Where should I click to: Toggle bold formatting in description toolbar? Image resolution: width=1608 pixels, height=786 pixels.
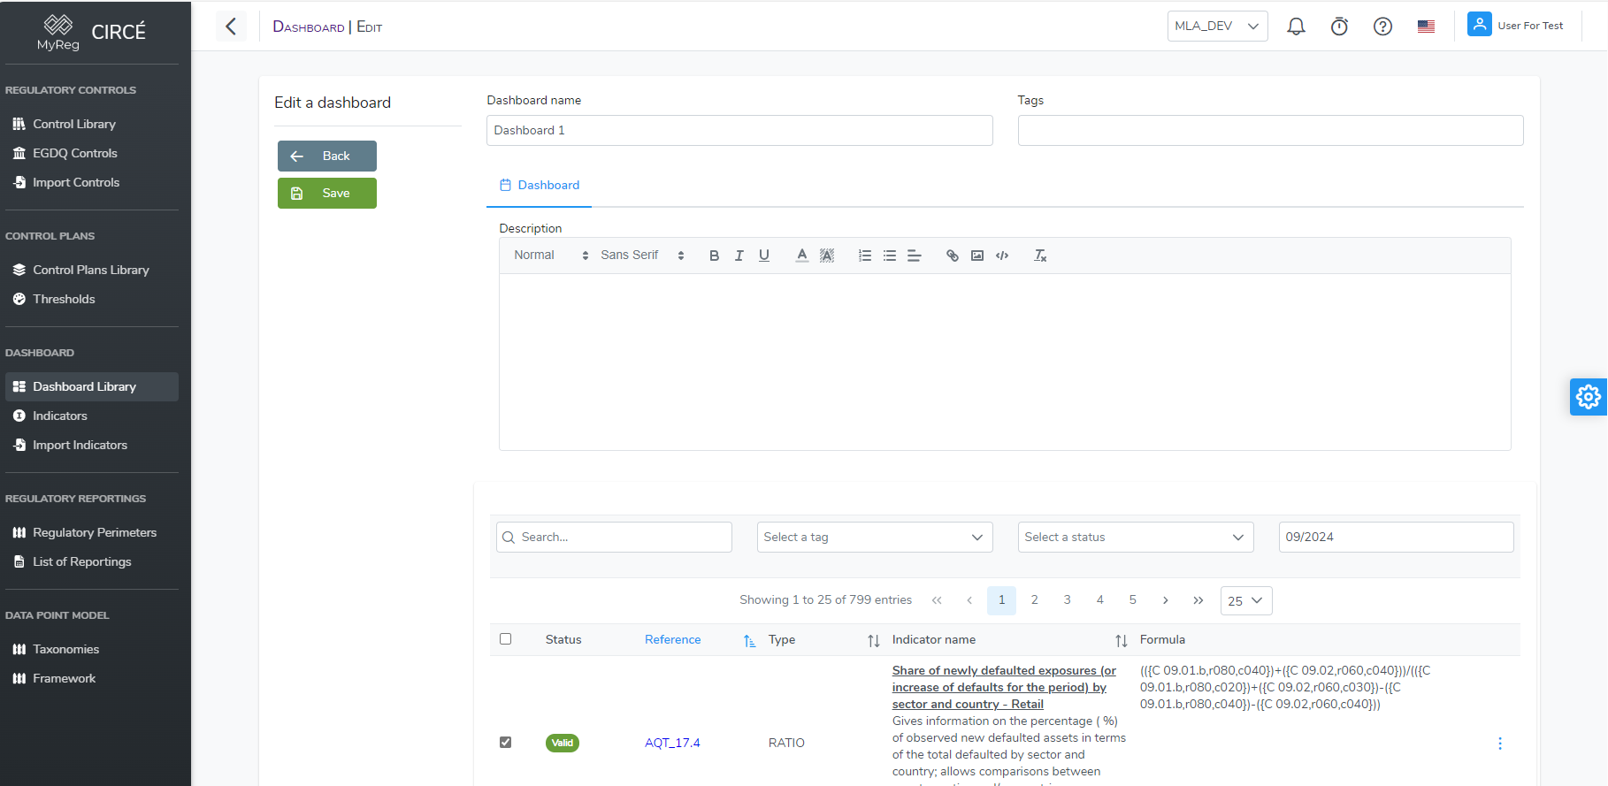(x=714, y=256)
